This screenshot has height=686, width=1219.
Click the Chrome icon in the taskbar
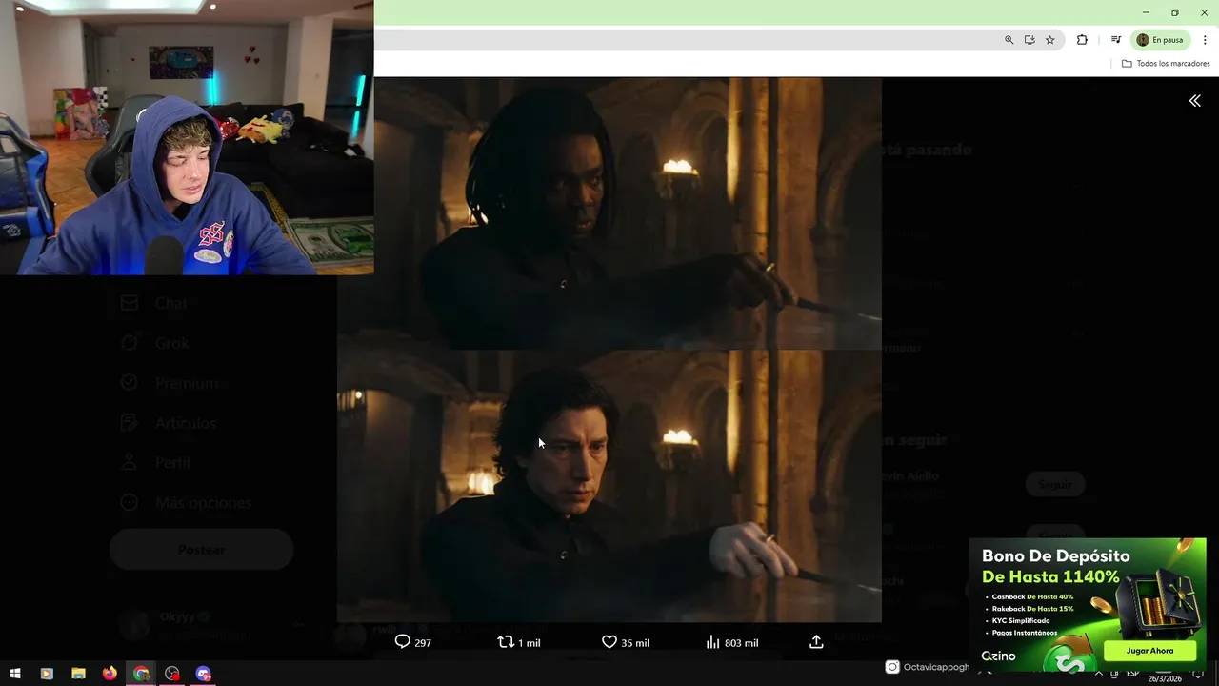coord(141,674)
